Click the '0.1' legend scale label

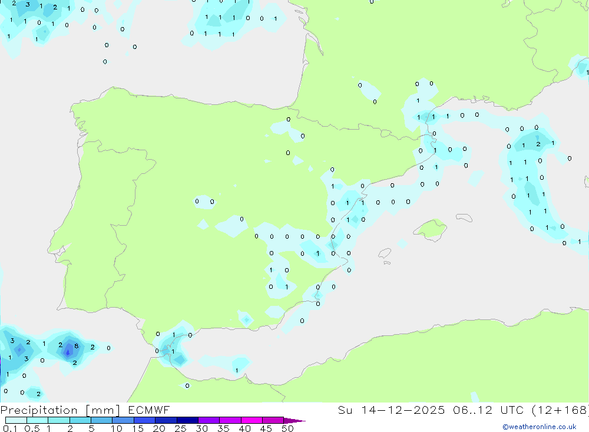coord(10,428)
